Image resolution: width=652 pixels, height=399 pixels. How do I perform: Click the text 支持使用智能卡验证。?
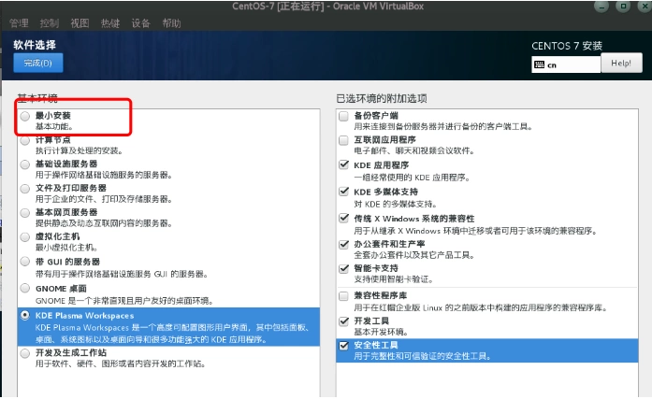pos(394,279)
